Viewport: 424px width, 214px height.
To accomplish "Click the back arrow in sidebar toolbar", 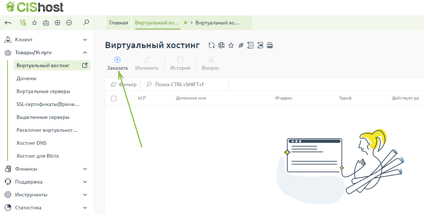I will tap(8, 23).
